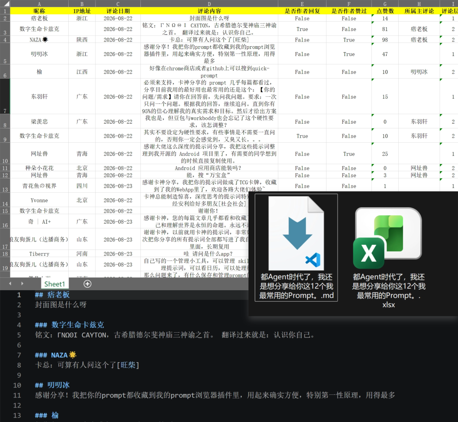
Task: Select the NAZA nickname cell
Action: (x=39, y=40)
